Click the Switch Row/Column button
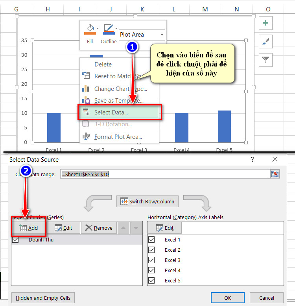 pos(147,201)
